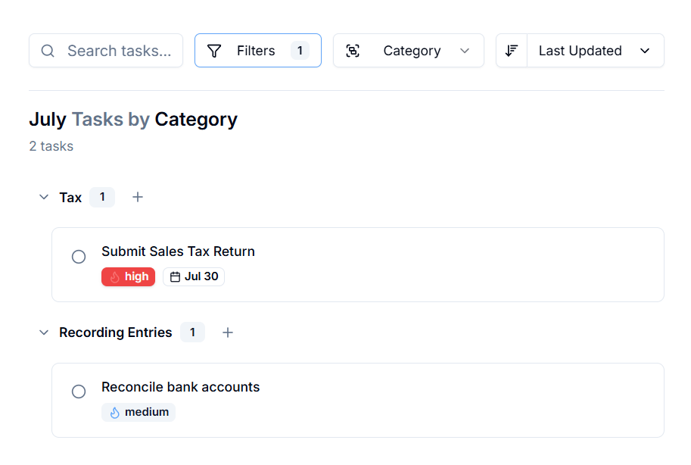Mark Submit Sales Tax Return as complete
Screen dimensions: 691x465
(79, 257)
